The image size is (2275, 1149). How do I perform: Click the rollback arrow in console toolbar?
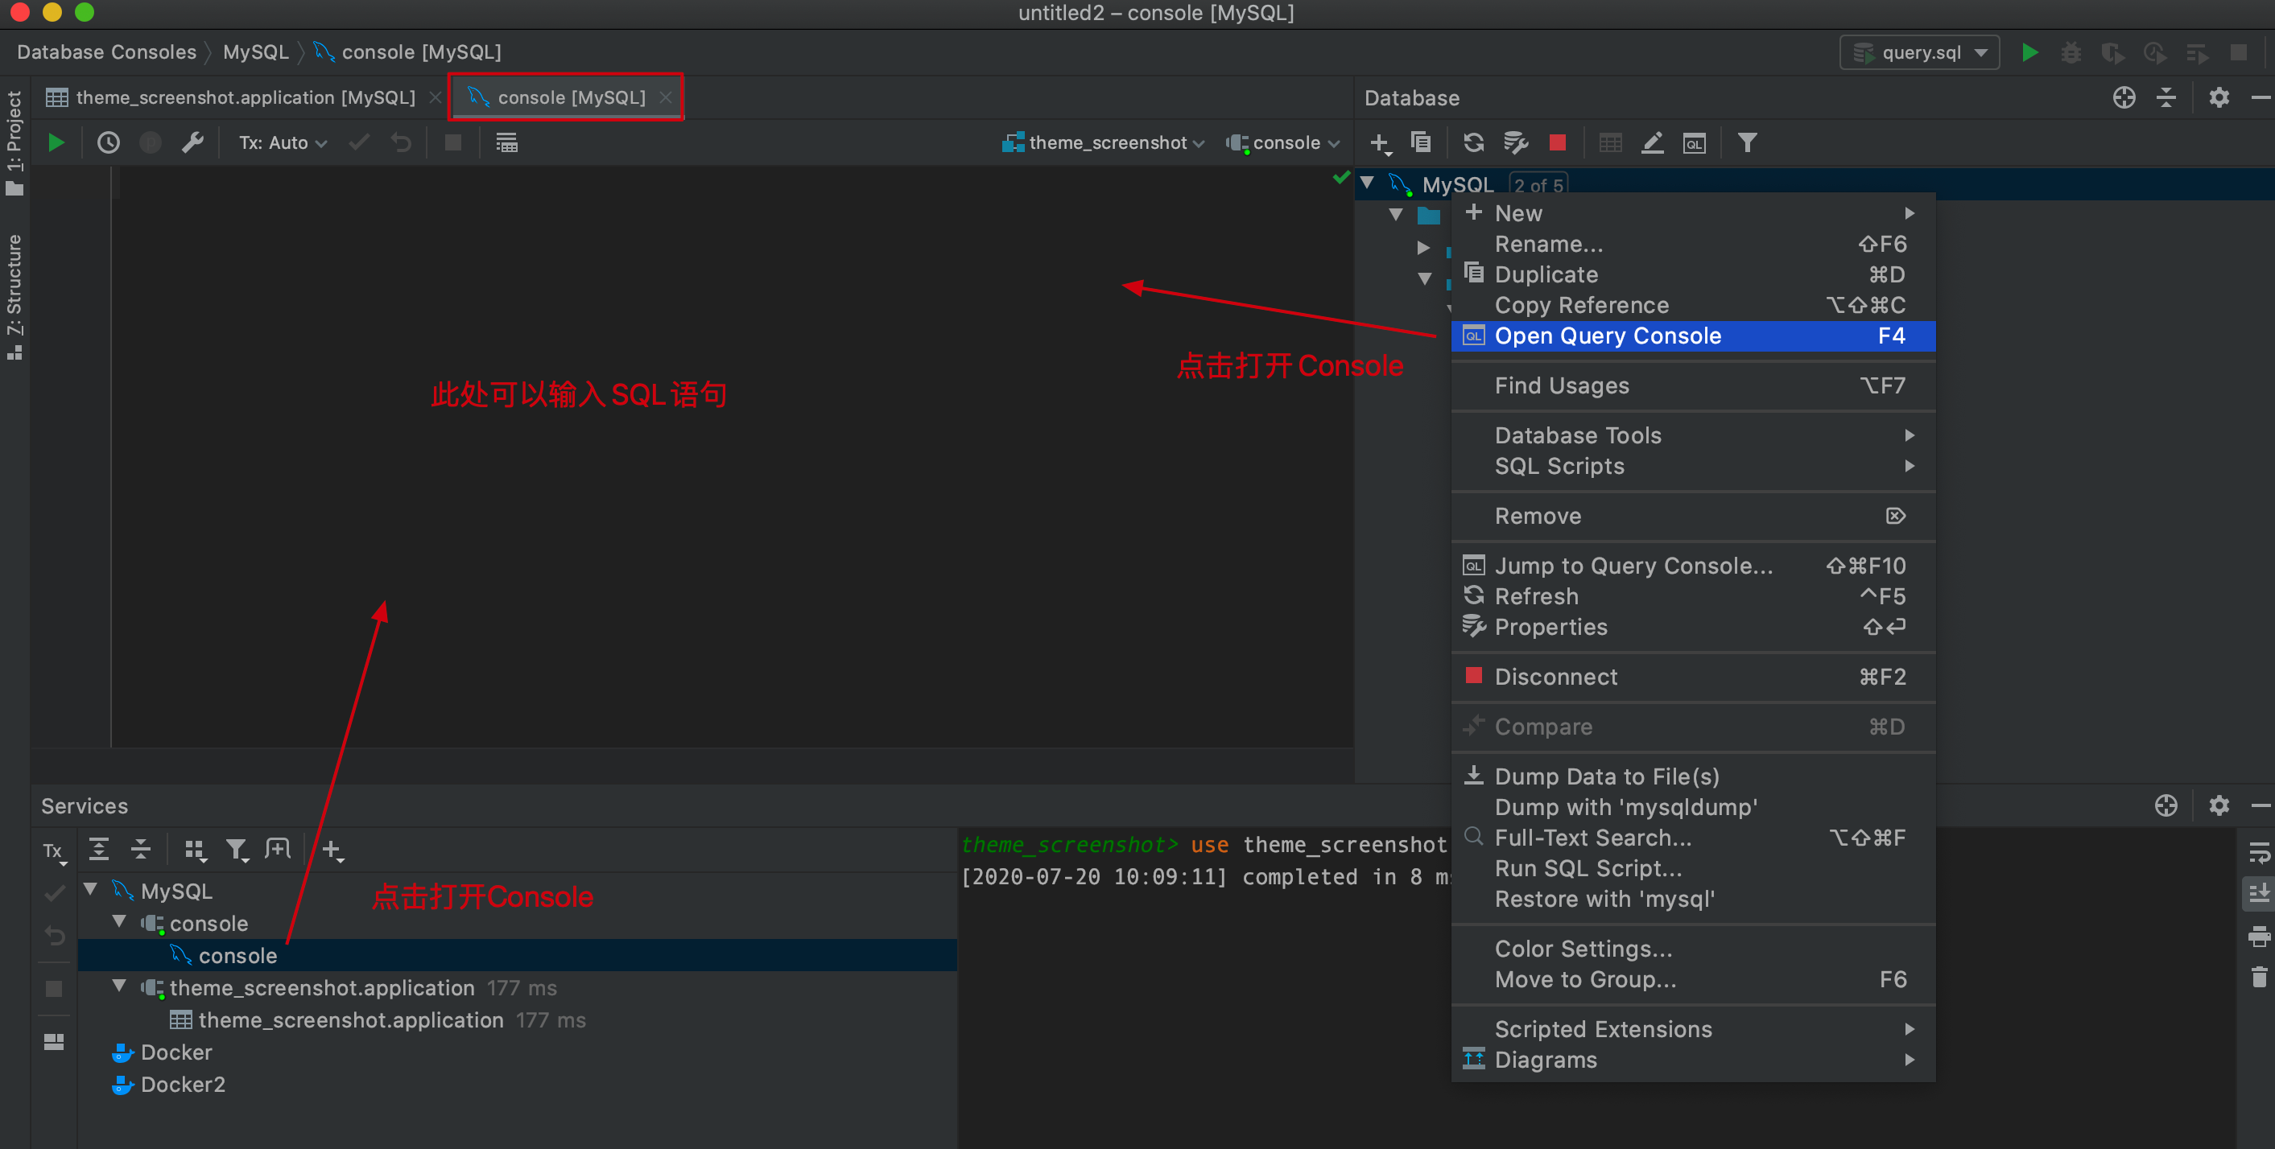click(401, 143)
